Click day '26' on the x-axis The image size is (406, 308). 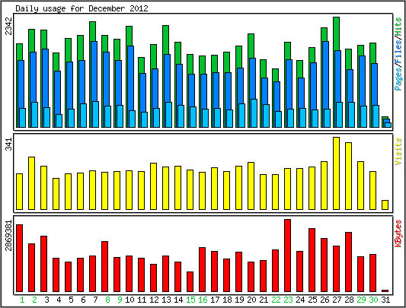(324, 300)
